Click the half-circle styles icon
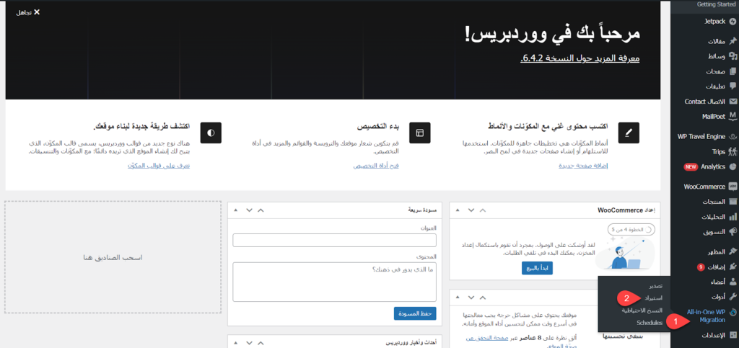Image resolution: width=739 pixels, height=348 pixels. click(x=211, y=133)
